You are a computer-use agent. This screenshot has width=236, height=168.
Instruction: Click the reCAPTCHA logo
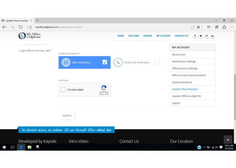coord(104,88)
